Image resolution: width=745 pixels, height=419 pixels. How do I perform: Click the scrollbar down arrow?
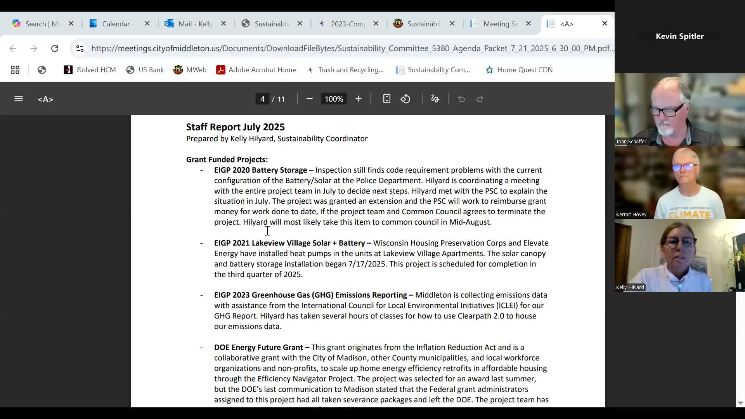740,403
